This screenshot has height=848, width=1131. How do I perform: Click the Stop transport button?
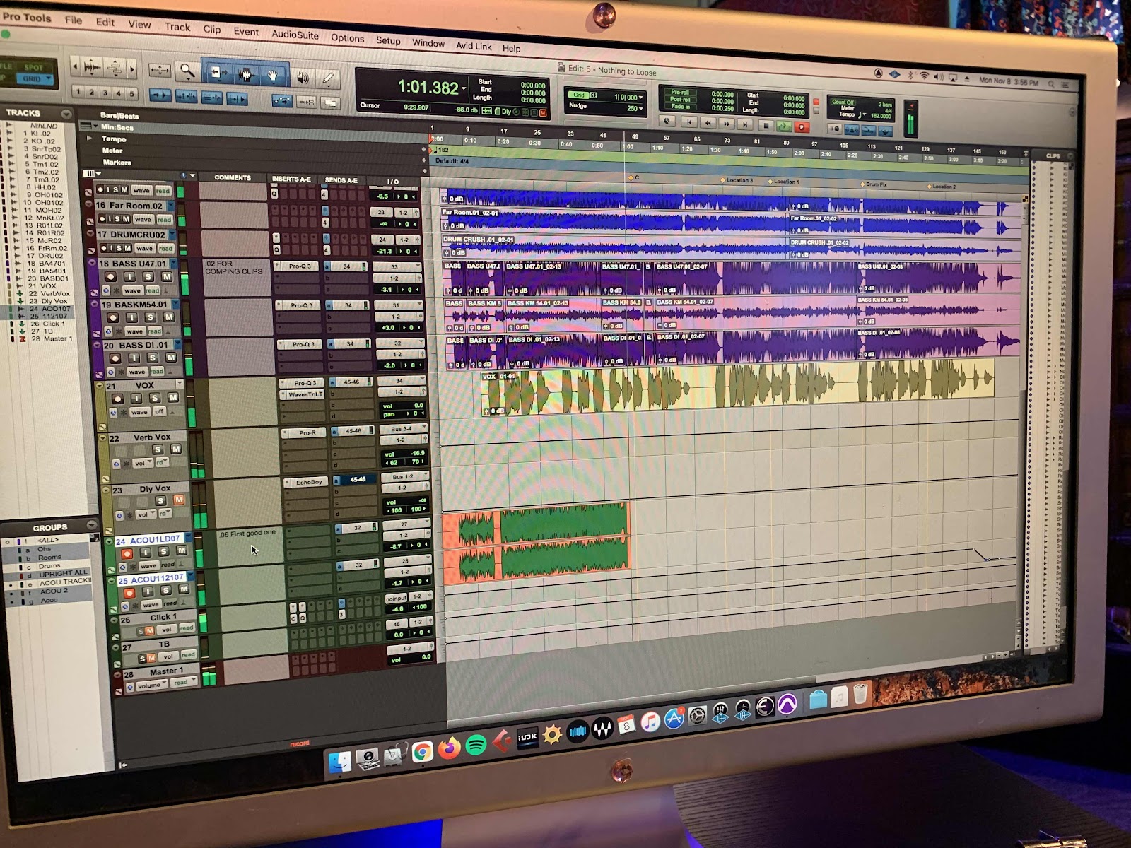(765, 126)
